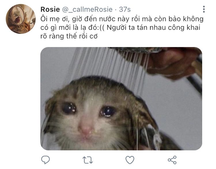Like the tweet with the heart icon
The width and height of the screenshot is (216, 169).
[130, 160]
